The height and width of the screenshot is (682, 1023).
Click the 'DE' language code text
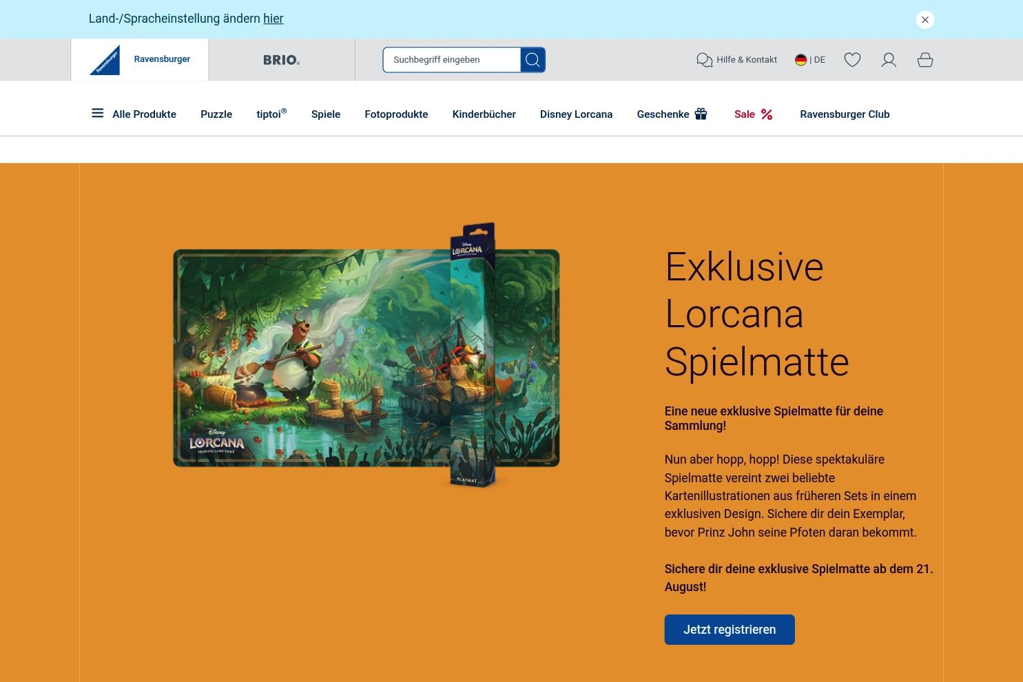[x=819, y=60]
